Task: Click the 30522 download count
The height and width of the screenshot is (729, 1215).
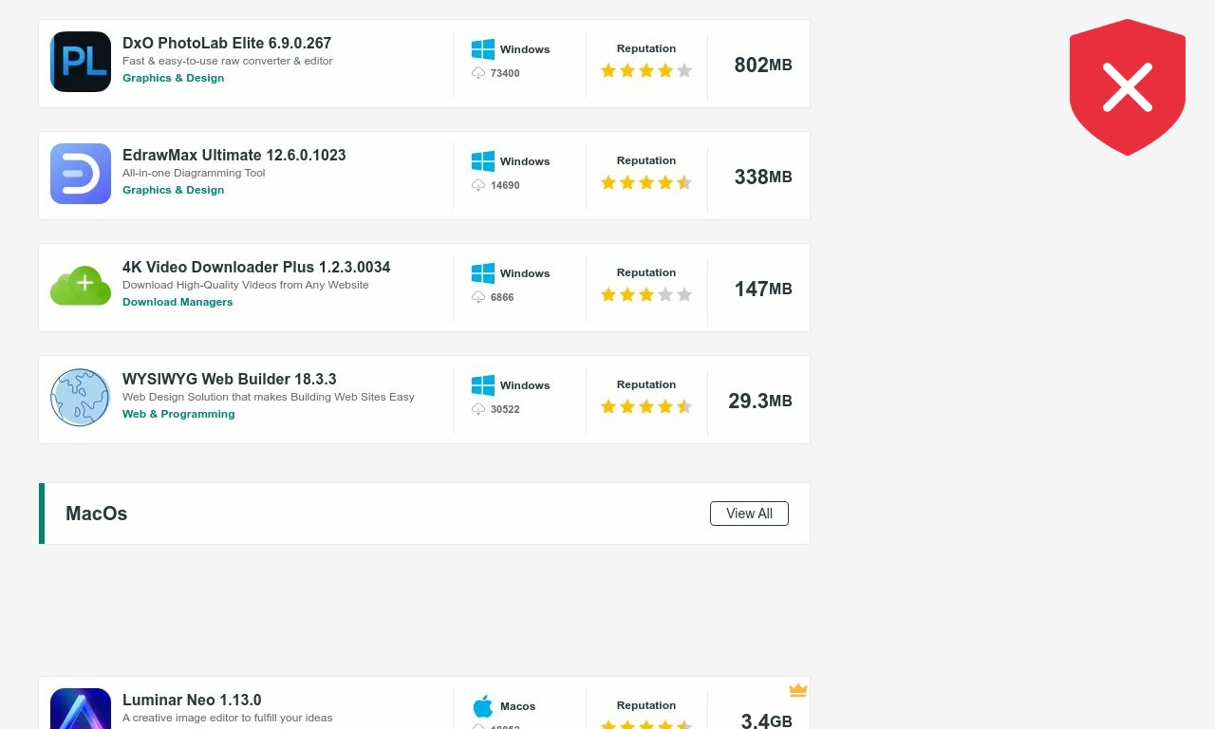Action: [505, 409]
